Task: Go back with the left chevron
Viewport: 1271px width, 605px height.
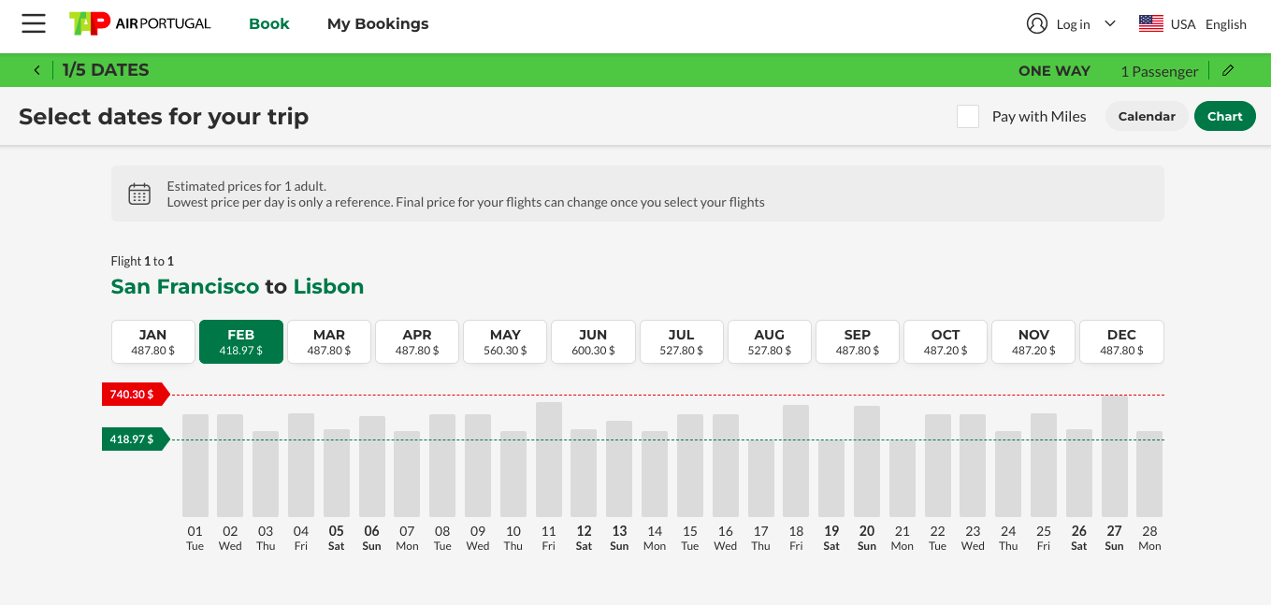Action: point(36,70)
